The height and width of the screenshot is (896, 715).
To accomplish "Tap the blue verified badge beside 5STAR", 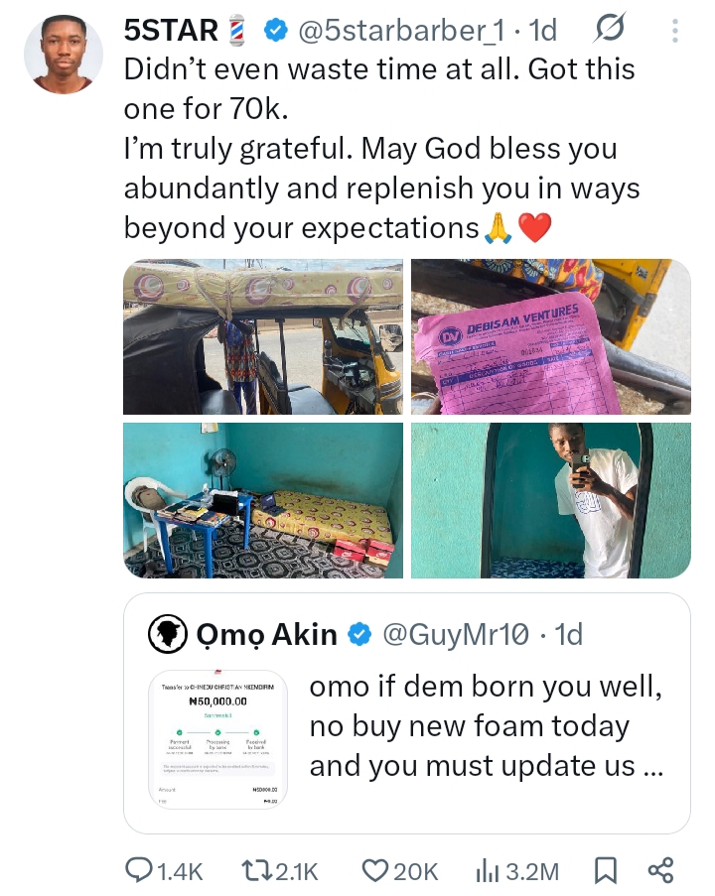I will pyautogui.click(x=275, y=32).
